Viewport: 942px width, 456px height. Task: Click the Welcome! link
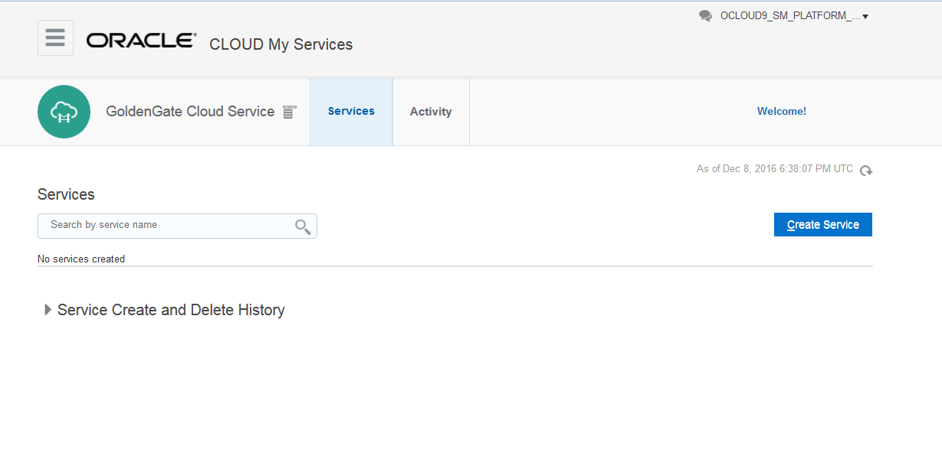(781, 111)
